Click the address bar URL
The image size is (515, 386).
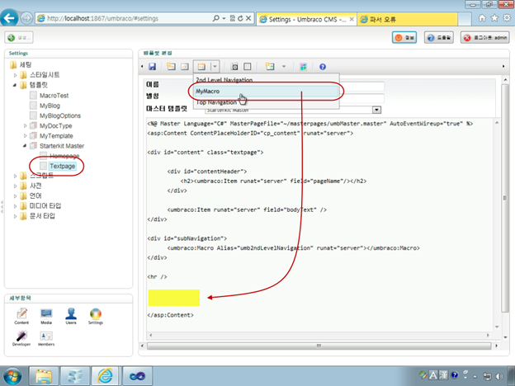pos(102,18)
